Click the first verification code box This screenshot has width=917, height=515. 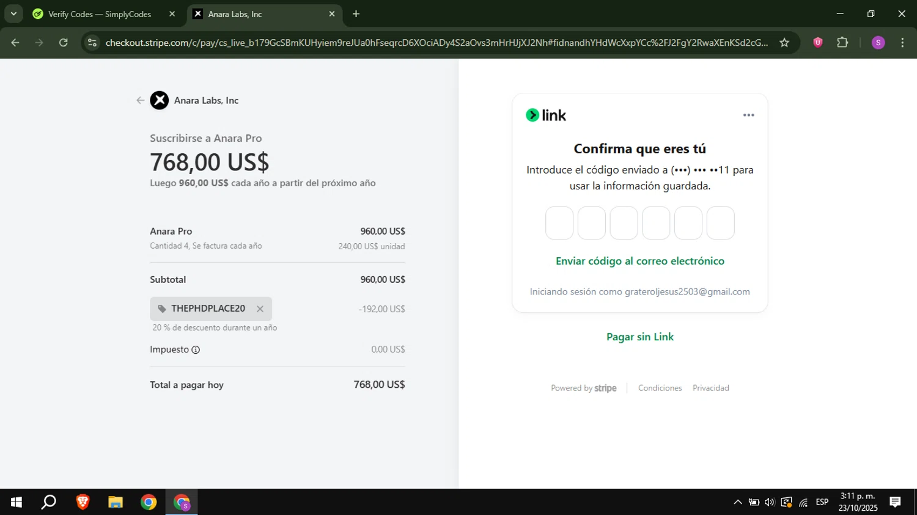[559, 223]
